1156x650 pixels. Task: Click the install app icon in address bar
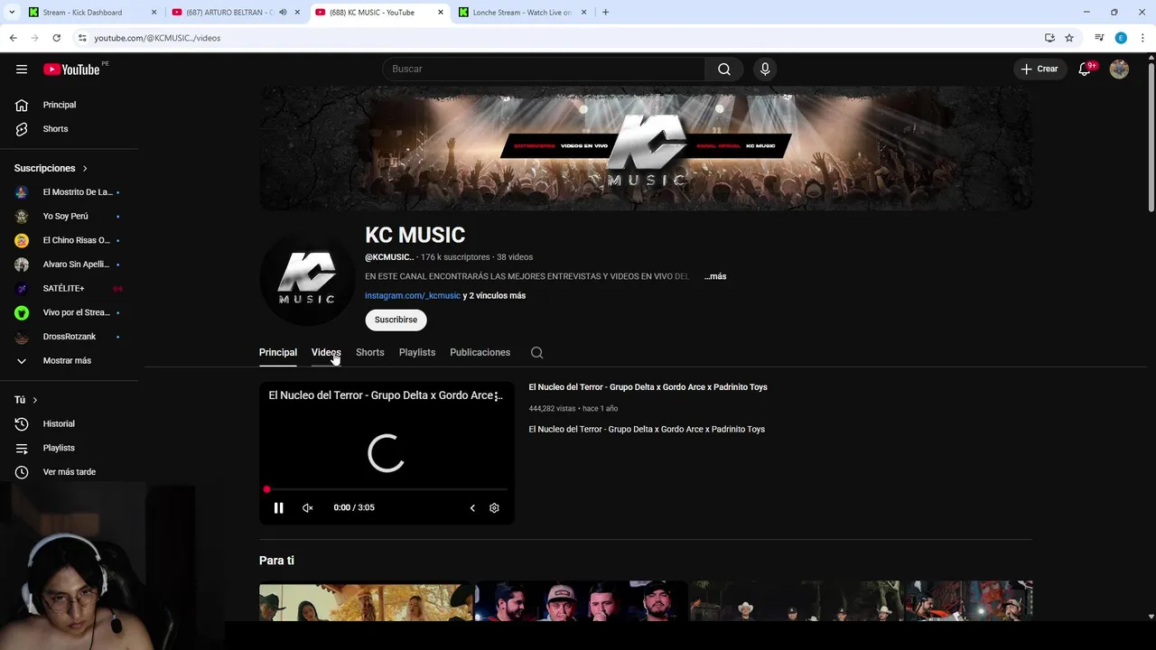(1049, 38)
